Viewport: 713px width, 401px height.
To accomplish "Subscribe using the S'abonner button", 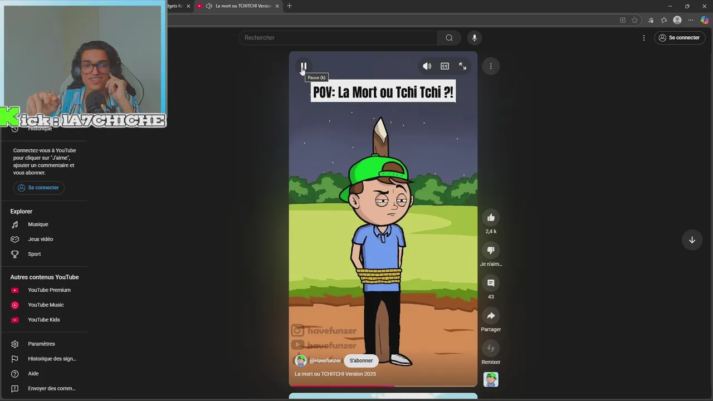I will (x=361, y=361).
